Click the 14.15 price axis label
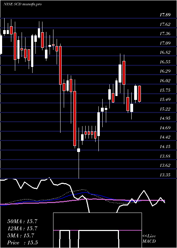The height and width of the screenshot is (248, 177). click(165, 147)
